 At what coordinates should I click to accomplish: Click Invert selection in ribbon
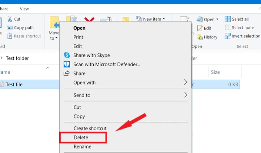(x=242, y=36)
